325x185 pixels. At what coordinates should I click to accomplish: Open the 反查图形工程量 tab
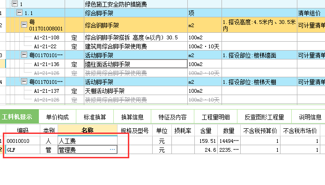pos(264,117)
